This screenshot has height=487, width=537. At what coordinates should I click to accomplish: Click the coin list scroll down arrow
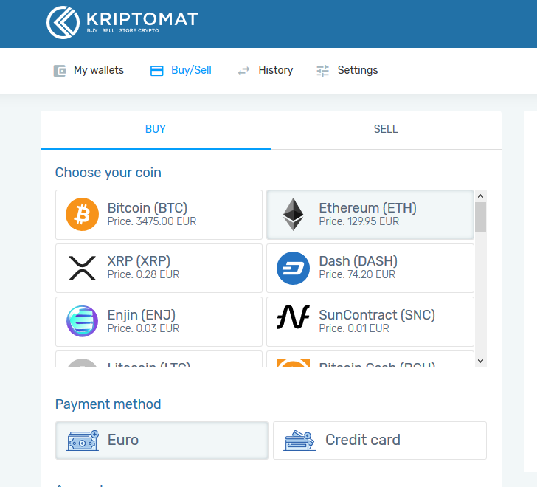click(x=480, y=361)
